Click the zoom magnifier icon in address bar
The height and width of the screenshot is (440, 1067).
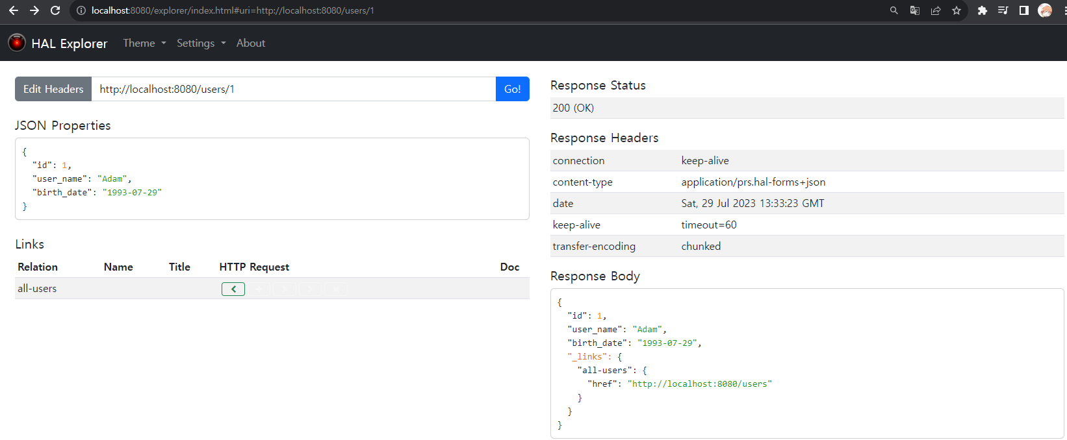pyautogui.click(x=894, y=10)
